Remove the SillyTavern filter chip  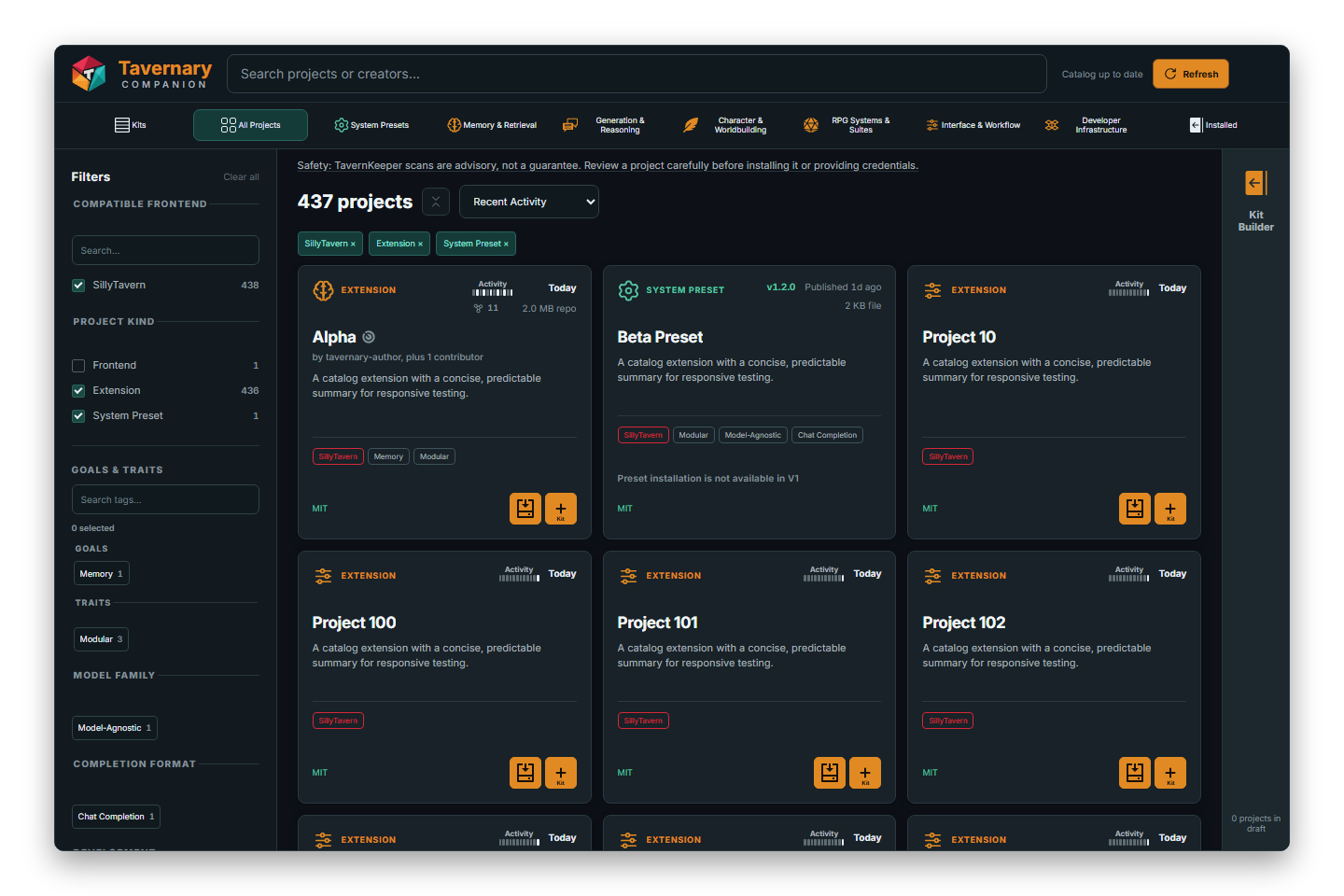pyautogui.click(x=330, y=244)
